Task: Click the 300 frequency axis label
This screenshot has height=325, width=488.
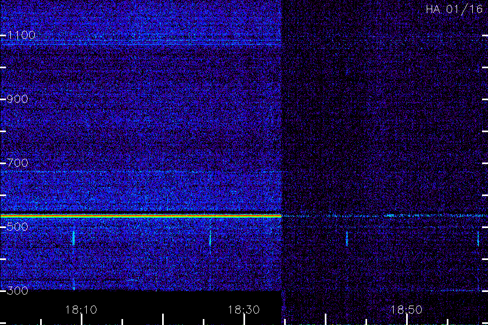Action: click(17, 291)
